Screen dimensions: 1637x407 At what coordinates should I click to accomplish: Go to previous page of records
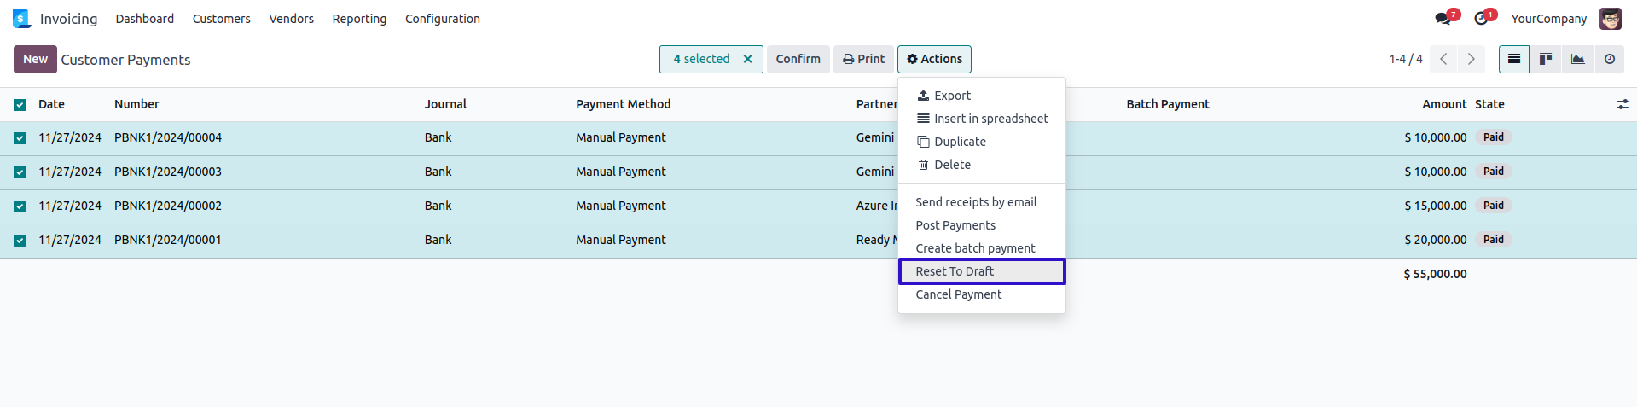point(1443,59)
